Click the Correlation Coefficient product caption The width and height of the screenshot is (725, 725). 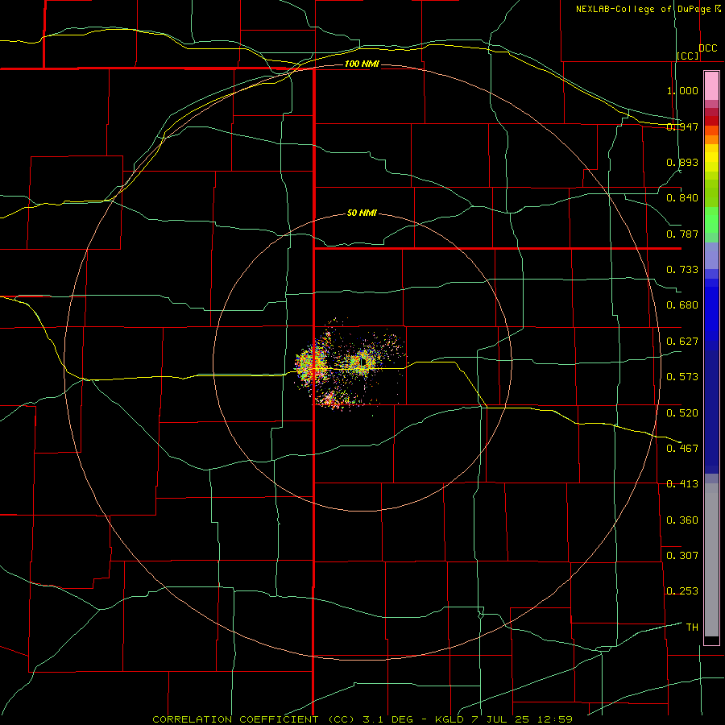pos(362,719)
